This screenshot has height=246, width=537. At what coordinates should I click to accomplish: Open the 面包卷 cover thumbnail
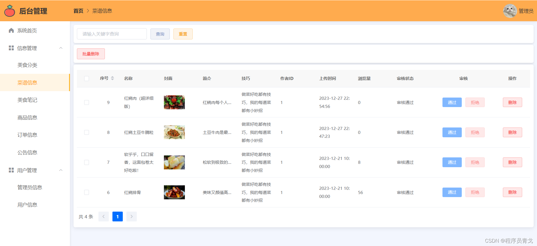point(174,162)
